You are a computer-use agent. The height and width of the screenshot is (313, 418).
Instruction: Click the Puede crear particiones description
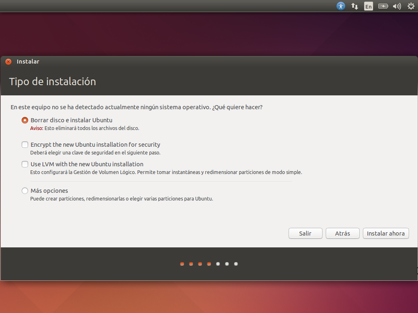click(122, 199)
